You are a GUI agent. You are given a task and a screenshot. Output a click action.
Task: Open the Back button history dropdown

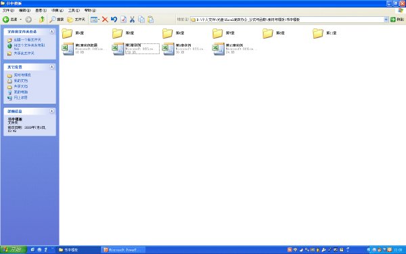pos(21,20)
